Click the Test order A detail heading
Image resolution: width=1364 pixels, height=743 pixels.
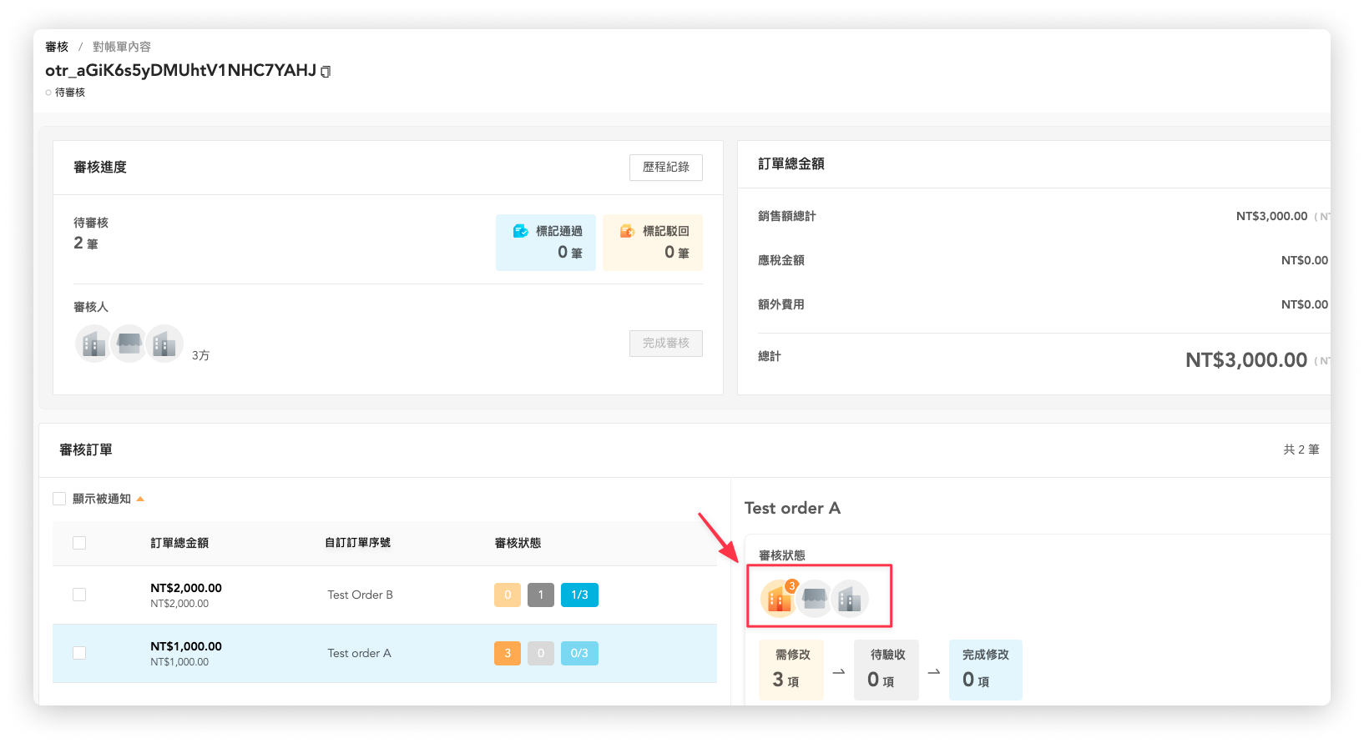(x=792, y=508)
